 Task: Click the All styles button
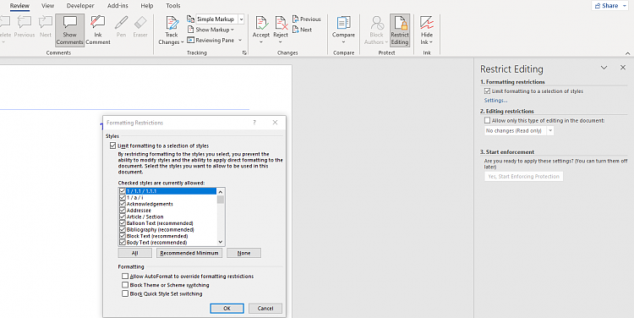point(135,253)
